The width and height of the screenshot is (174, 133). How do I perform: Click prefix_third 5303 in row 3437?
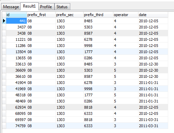point(98,27)
